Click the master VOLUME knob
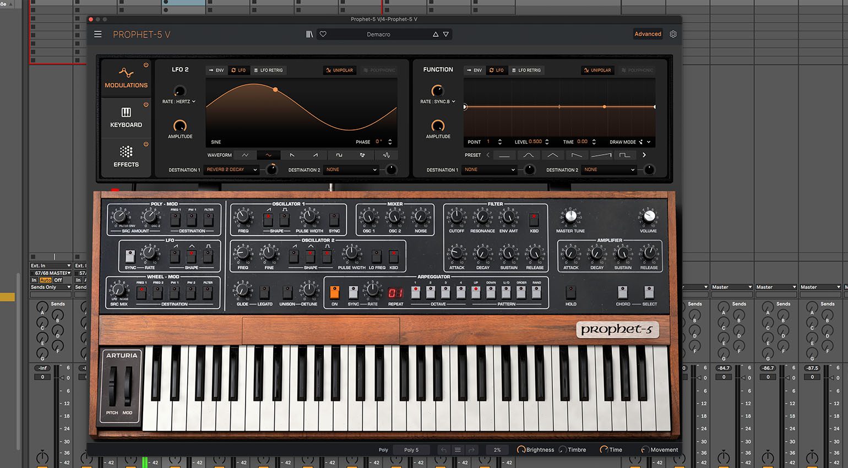 (649, 216)
